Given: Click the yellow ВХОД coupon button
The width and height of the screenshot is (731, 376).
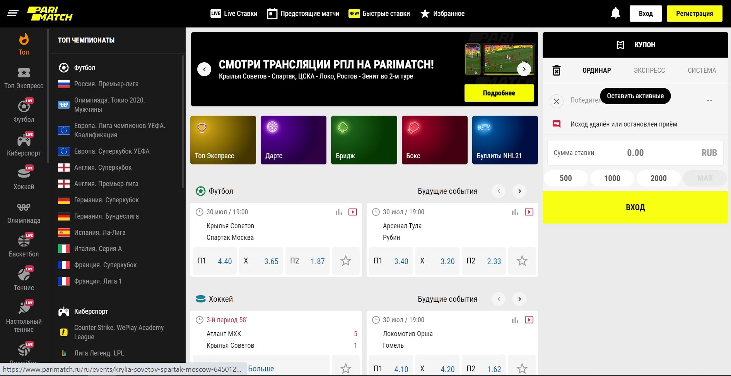Looking at the screenshot, I should click(635, 207).
